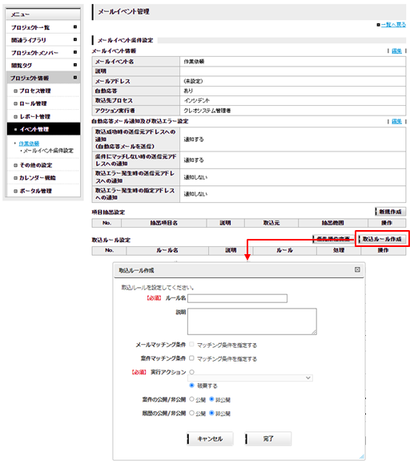The width and height of the screenshot is (410, 461).
Task: Select 公開 for 履歴の公開/非公開
Action: (x=191, y=413)
